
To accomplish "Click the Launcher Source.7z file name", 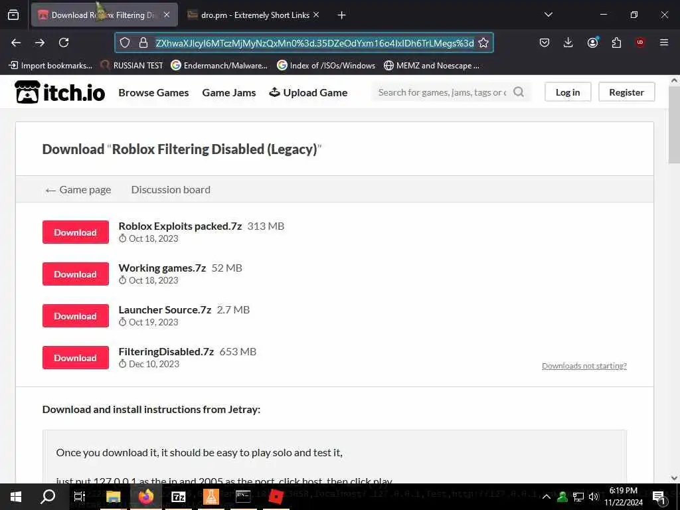I will pos(165,309).
